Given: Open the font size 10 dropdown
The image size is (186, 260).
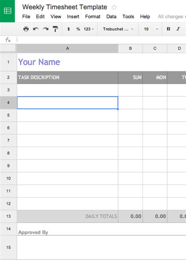Looking at the screenshot, I should (x=151, y=29).
